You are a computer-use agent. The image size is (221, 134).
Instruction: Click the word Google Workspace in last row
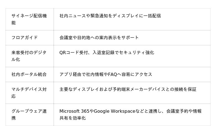[x=115, y=111]
